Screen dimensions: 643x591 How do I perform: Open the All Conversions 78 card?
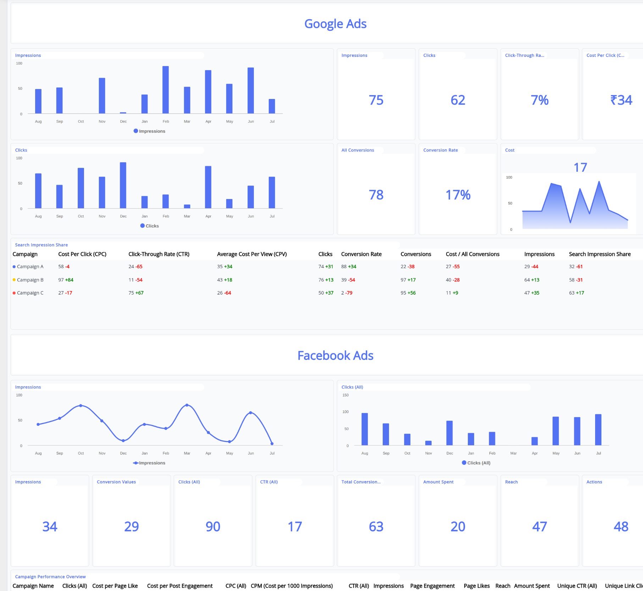(376, 189)
